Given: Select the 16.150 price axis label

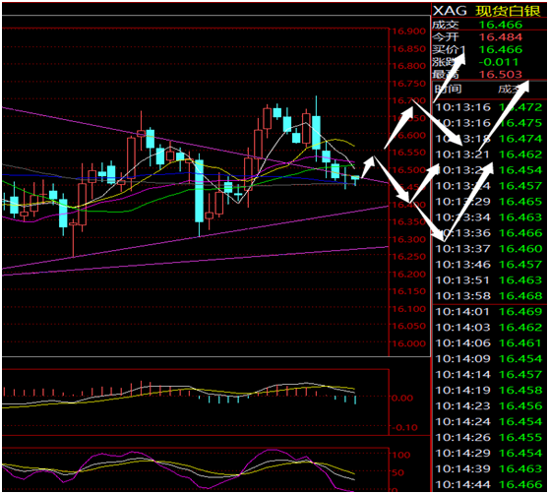Looking at the screenshot, I should (408, 291).
